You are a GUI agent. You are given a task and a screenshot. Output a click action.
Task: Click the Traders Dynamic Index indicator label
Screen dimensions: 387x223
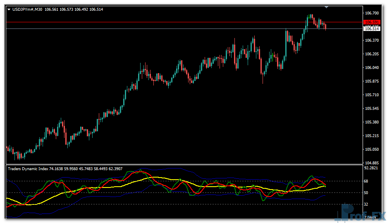[x=28, y=168]
